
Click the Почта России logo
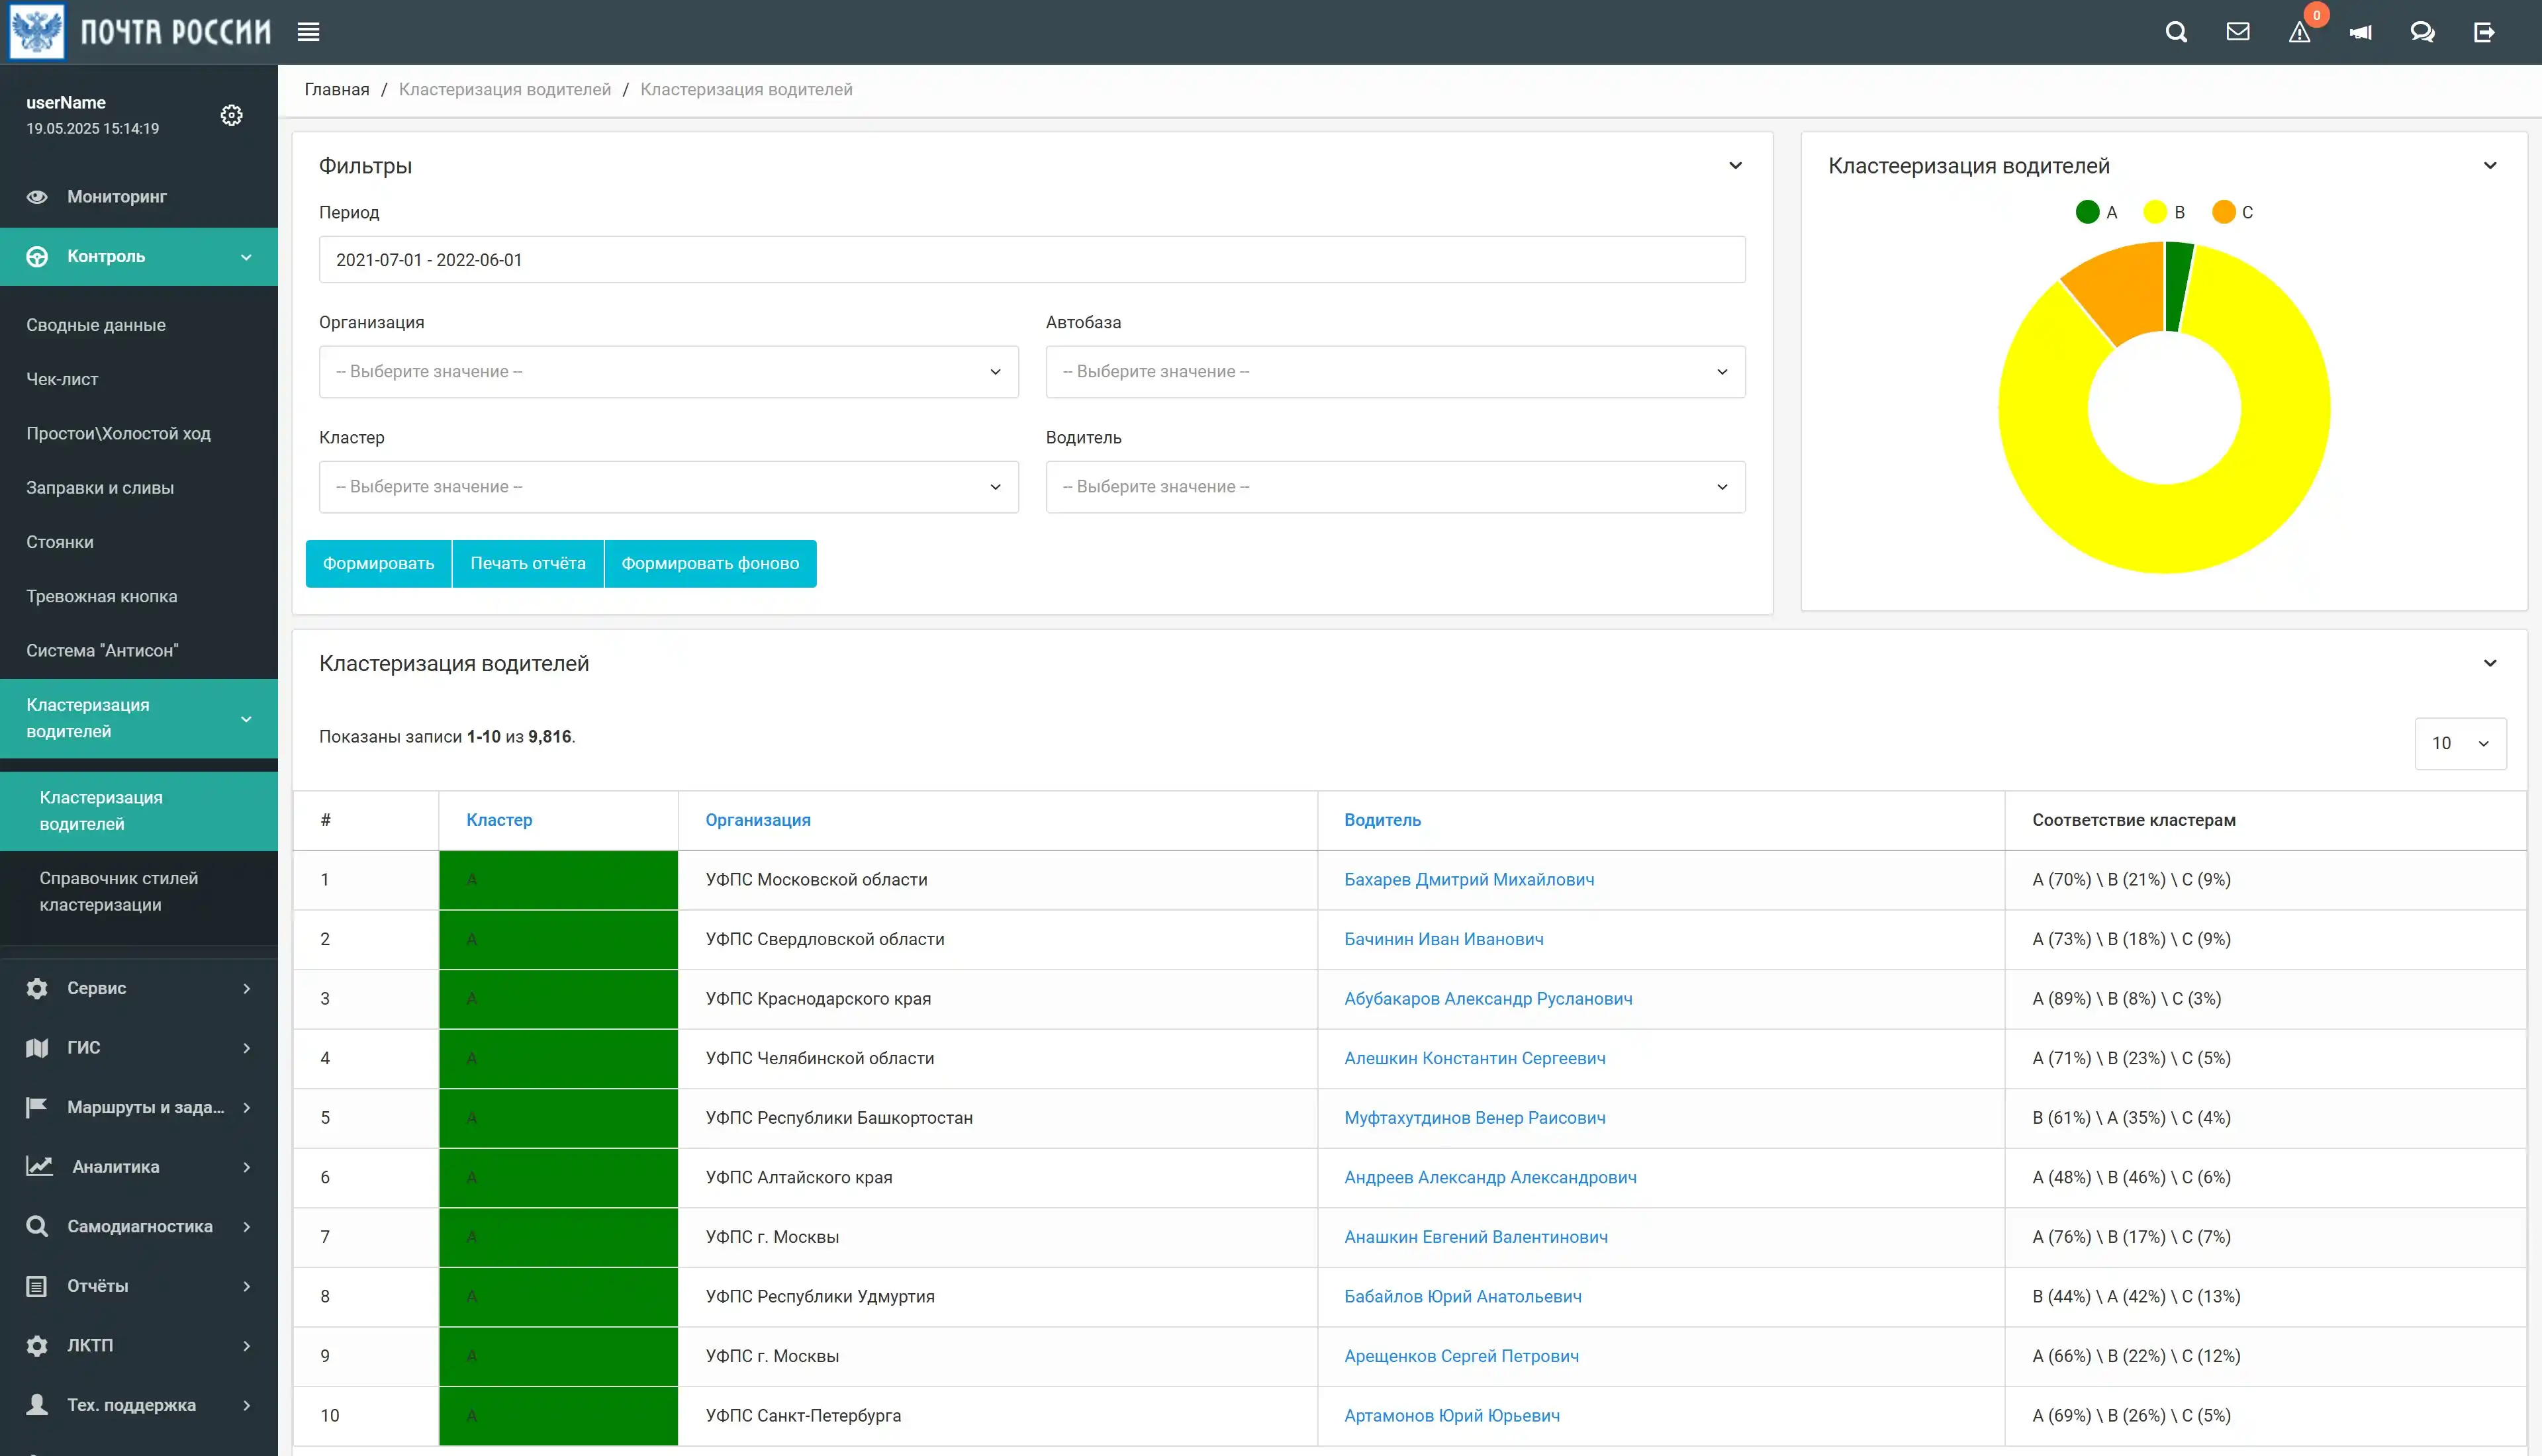pos(140,32)
